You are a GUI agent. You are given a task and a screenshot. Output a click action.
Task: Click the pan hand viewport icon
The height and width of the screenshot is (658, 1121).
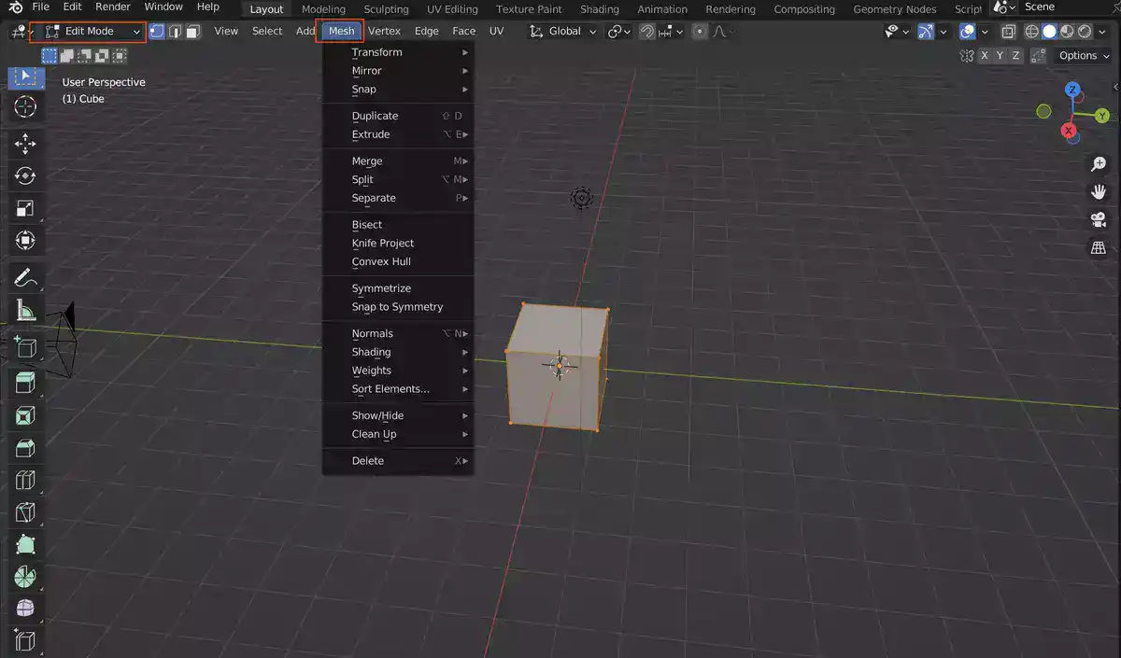click(1099, 192)
